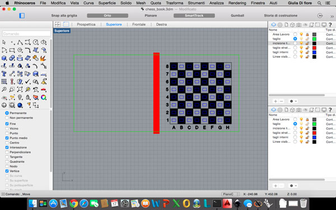This screenshot has height=210, width=336.
Task: Select the Non permanente radio button
Action: [x=7, y=118]
